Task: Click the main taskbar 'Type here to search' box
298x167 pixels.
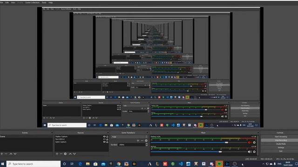Action: (x=34, y=164)
